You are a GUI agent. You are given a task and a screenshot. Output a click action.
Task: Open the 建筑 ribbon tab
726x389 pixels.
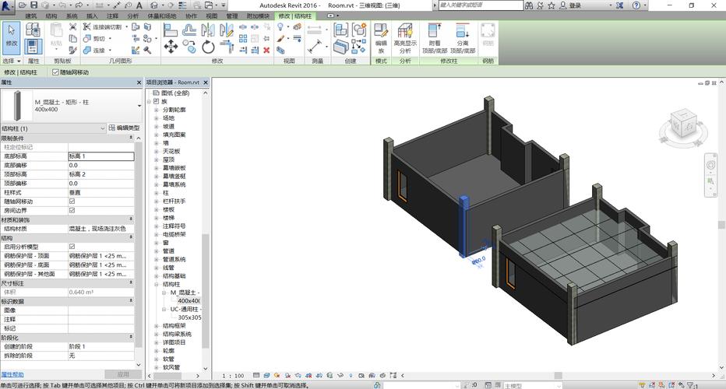coord(31,16)
